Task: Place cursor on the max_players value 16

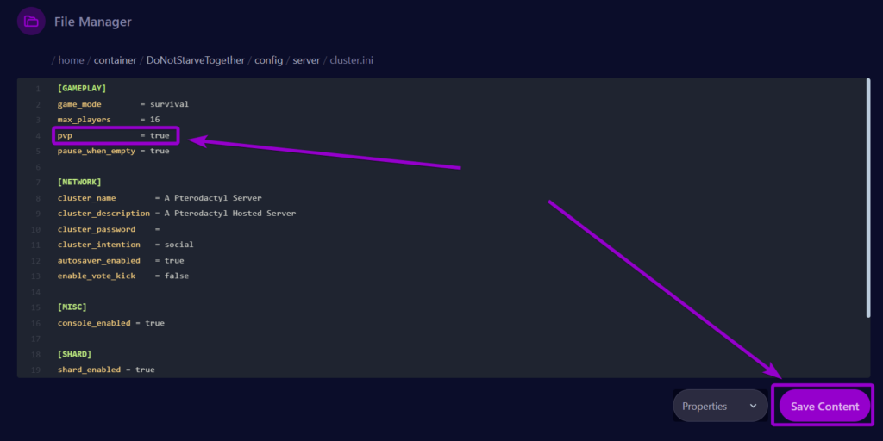Action: click(x=154, y=120)
